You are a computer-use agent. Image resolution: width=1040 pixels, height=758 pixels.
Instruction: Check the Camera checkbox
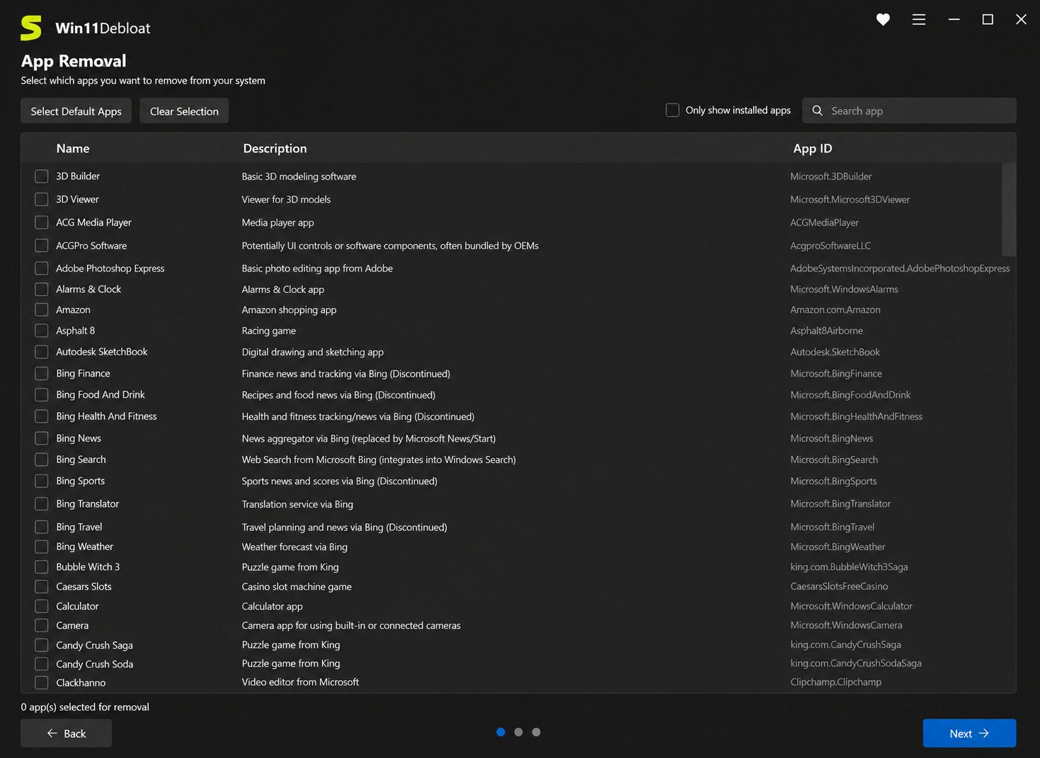[x=42, y=626]
